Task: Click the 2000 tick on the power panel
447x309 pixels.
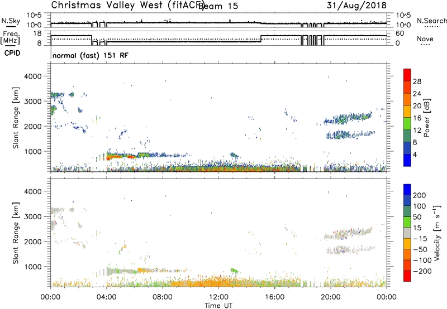Action: coord(32,126)
